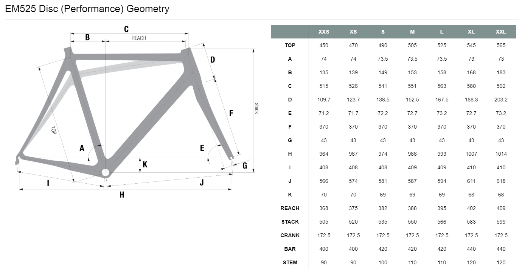The image size is (519, 273).
Task: Click the STEM row label
Action: point(290,262)
